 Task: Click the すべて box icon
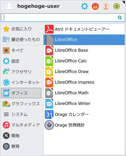6,50
